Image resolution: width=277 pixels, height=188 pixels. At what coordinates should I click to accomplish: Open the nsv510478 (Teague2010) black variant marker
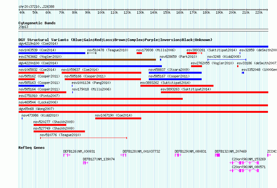(x=92, y=53)
